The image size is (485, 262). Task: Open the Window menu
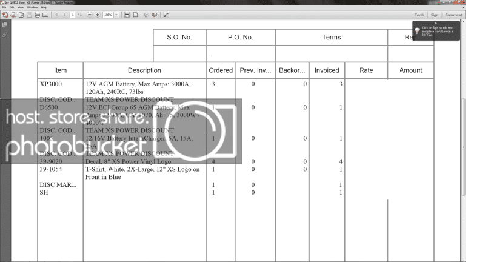(33, 7)
